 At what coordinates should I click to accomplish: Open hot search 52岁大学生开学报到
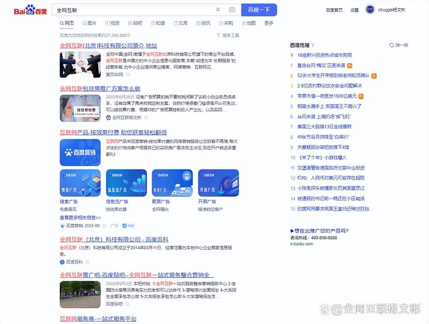click(x=333, y=75)
